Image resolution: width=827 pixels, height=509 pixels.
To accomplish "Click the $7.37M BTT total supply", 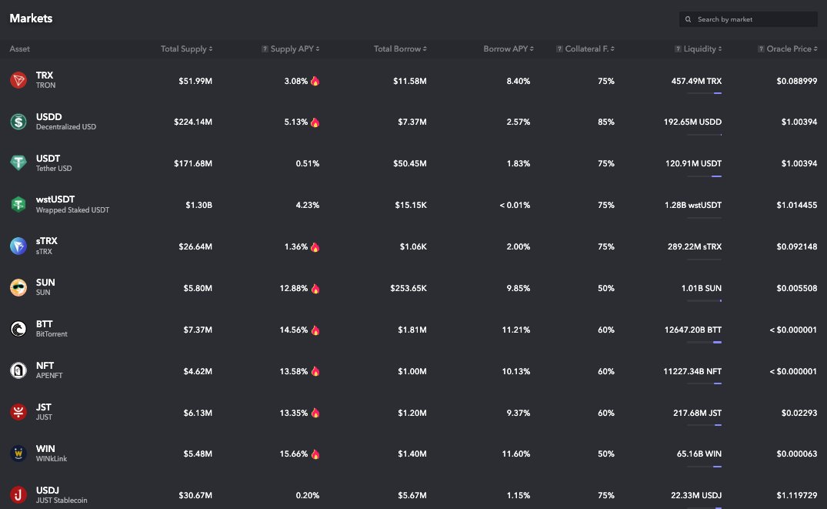I will pyautogui.click(x=198, y=330).
